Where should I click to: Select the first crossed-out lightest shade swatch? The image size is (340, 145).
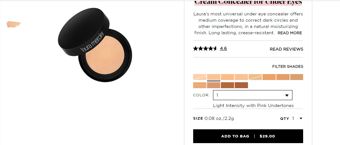[200, 77]
